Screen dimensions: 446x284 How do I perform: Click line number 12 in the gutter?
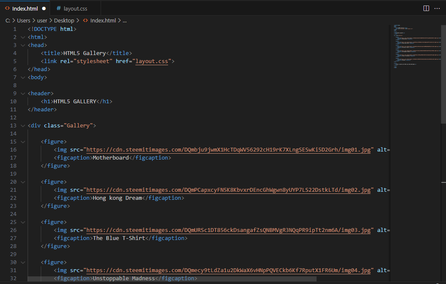(x=14, y=118)
